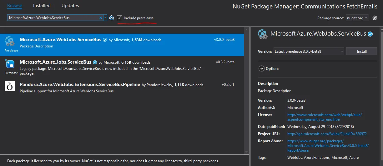Uncheck Include prerelease checkbox
The width and height of the screenshot is (383, 166).
coord(119,18)
